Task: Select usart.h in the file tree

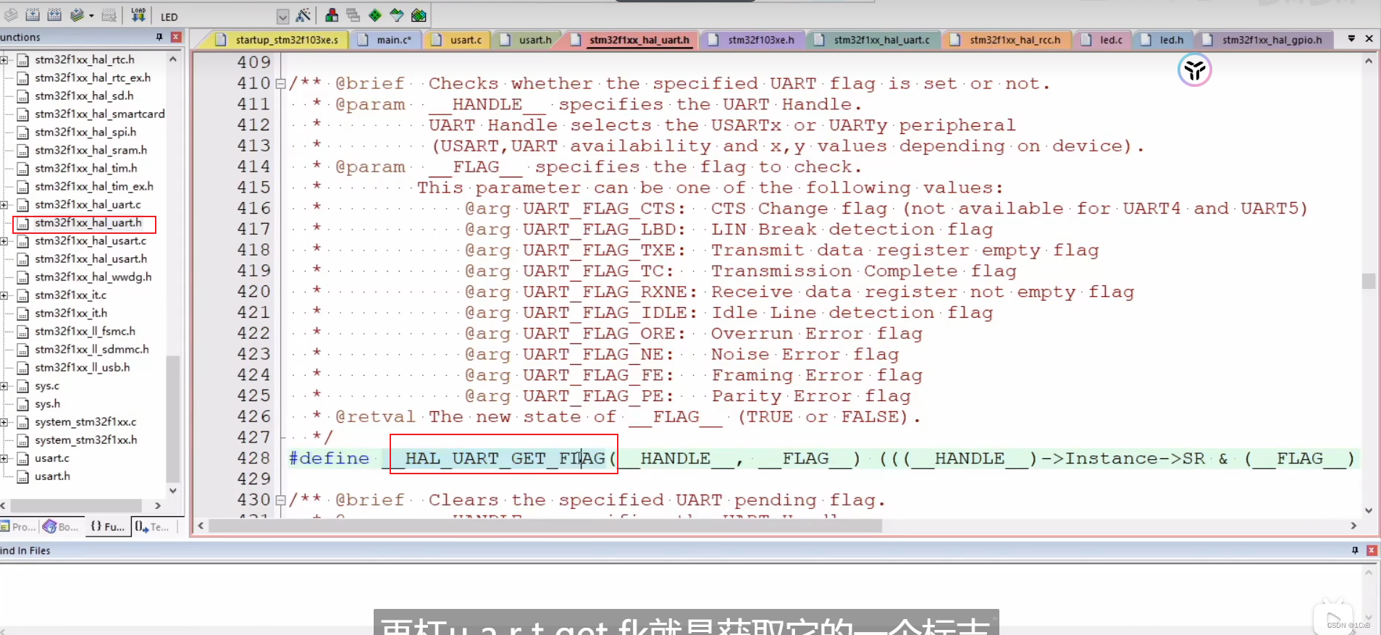Action: coord(52,476)
